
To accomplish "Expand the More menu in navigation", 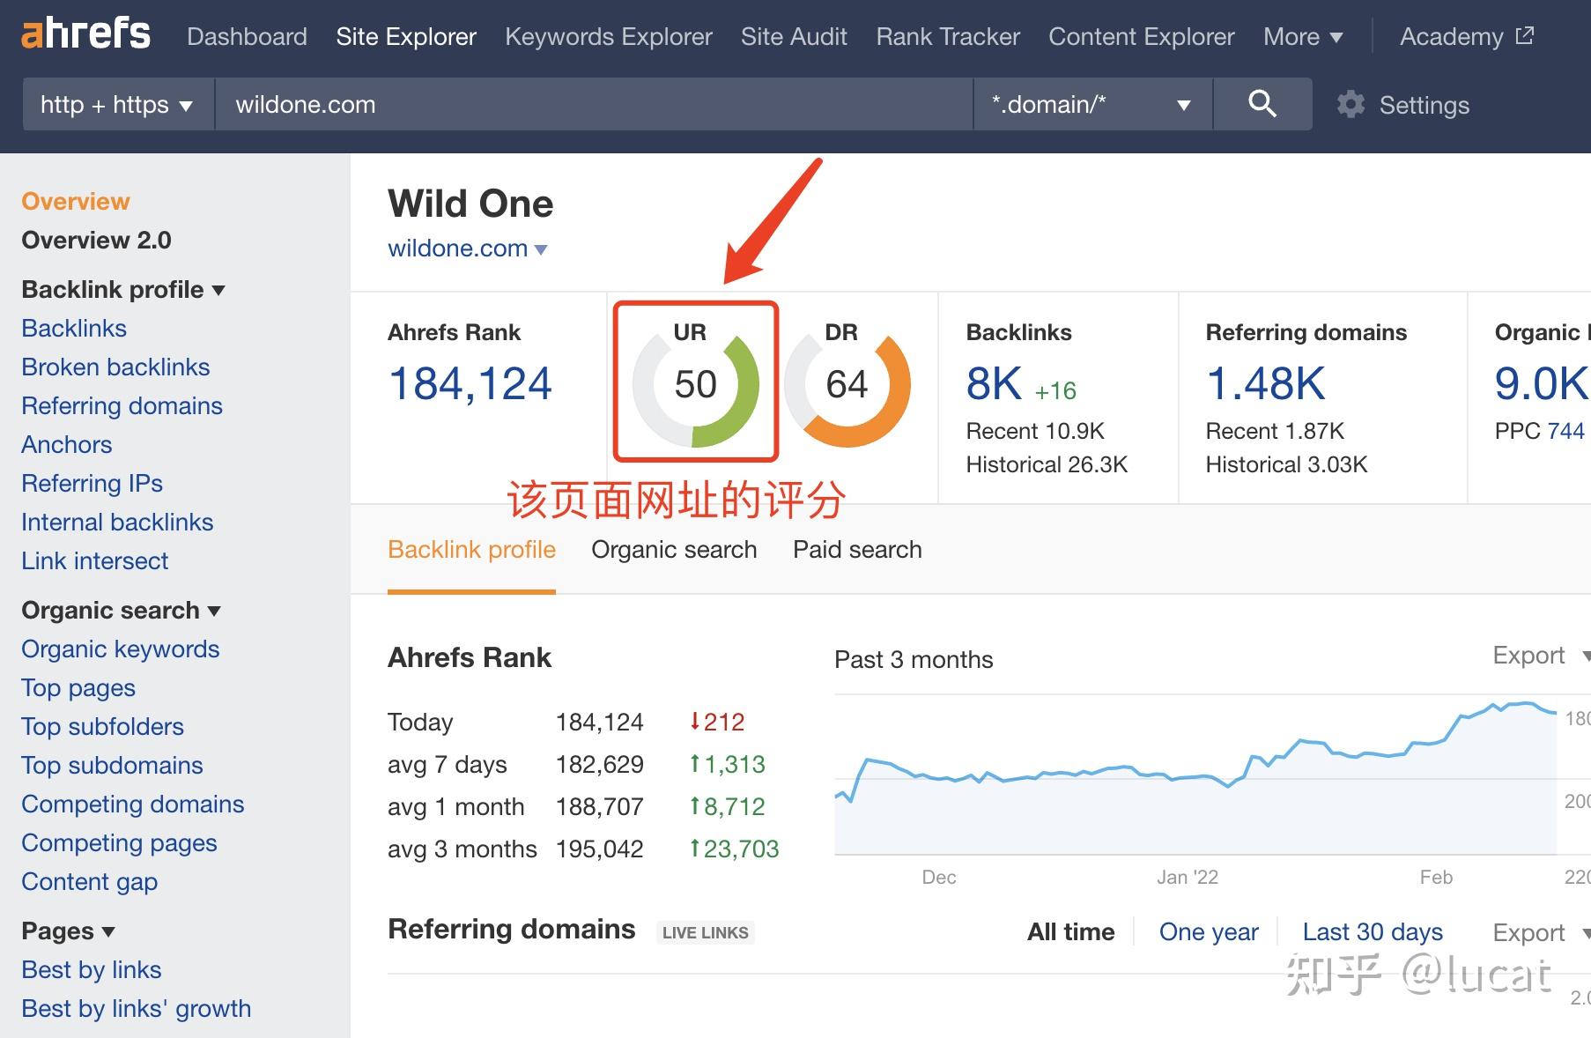I will 1303,36.
